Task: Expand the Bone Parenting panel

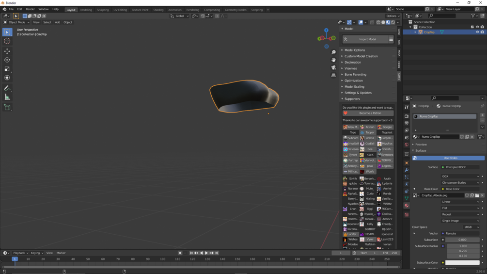Action: pyautogui.click(x=355, y=75)
